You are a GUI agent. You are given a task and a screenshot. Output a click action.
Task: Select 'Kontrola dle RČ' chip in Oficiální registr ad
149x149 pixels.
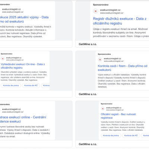pyautogui.click(x=131, y=136)
